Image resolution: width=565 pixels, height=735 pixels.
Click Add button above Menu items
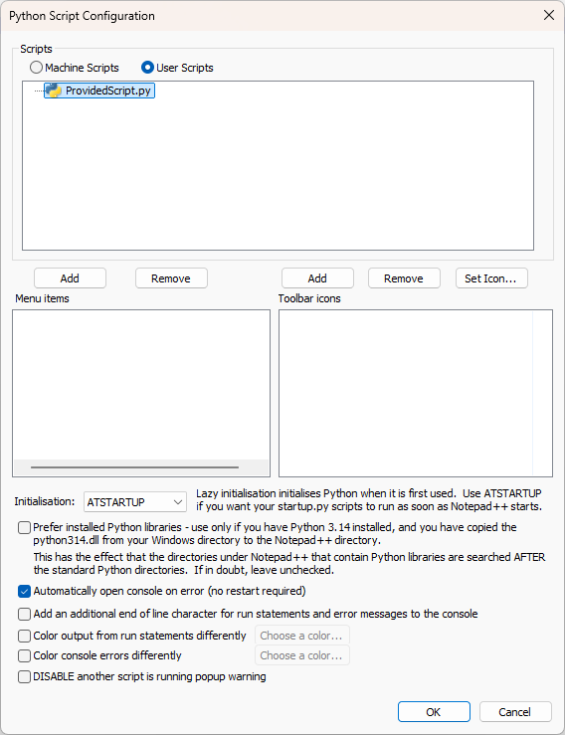point(70,278)
